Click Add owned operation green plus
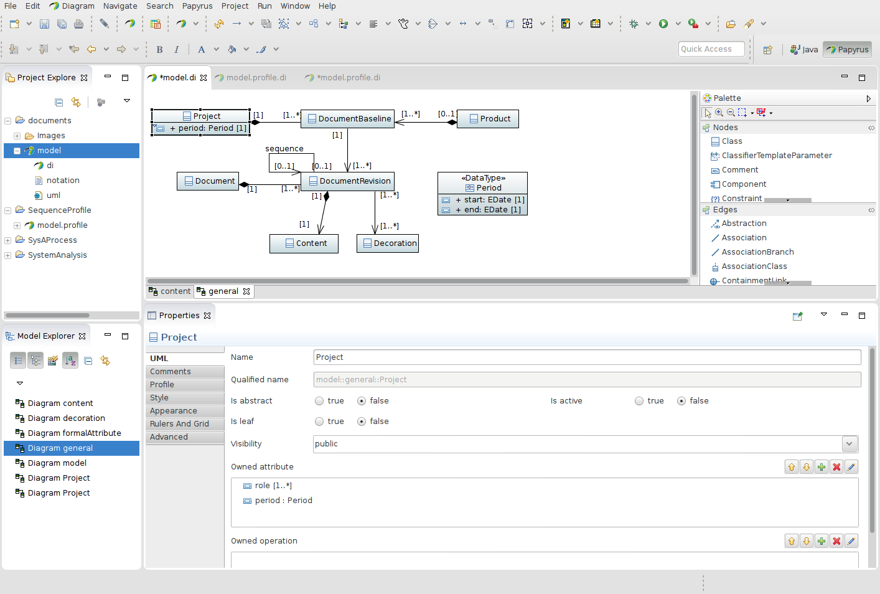Image resolution: width=880 pixels, height=594 pixels. coord(821,541)
